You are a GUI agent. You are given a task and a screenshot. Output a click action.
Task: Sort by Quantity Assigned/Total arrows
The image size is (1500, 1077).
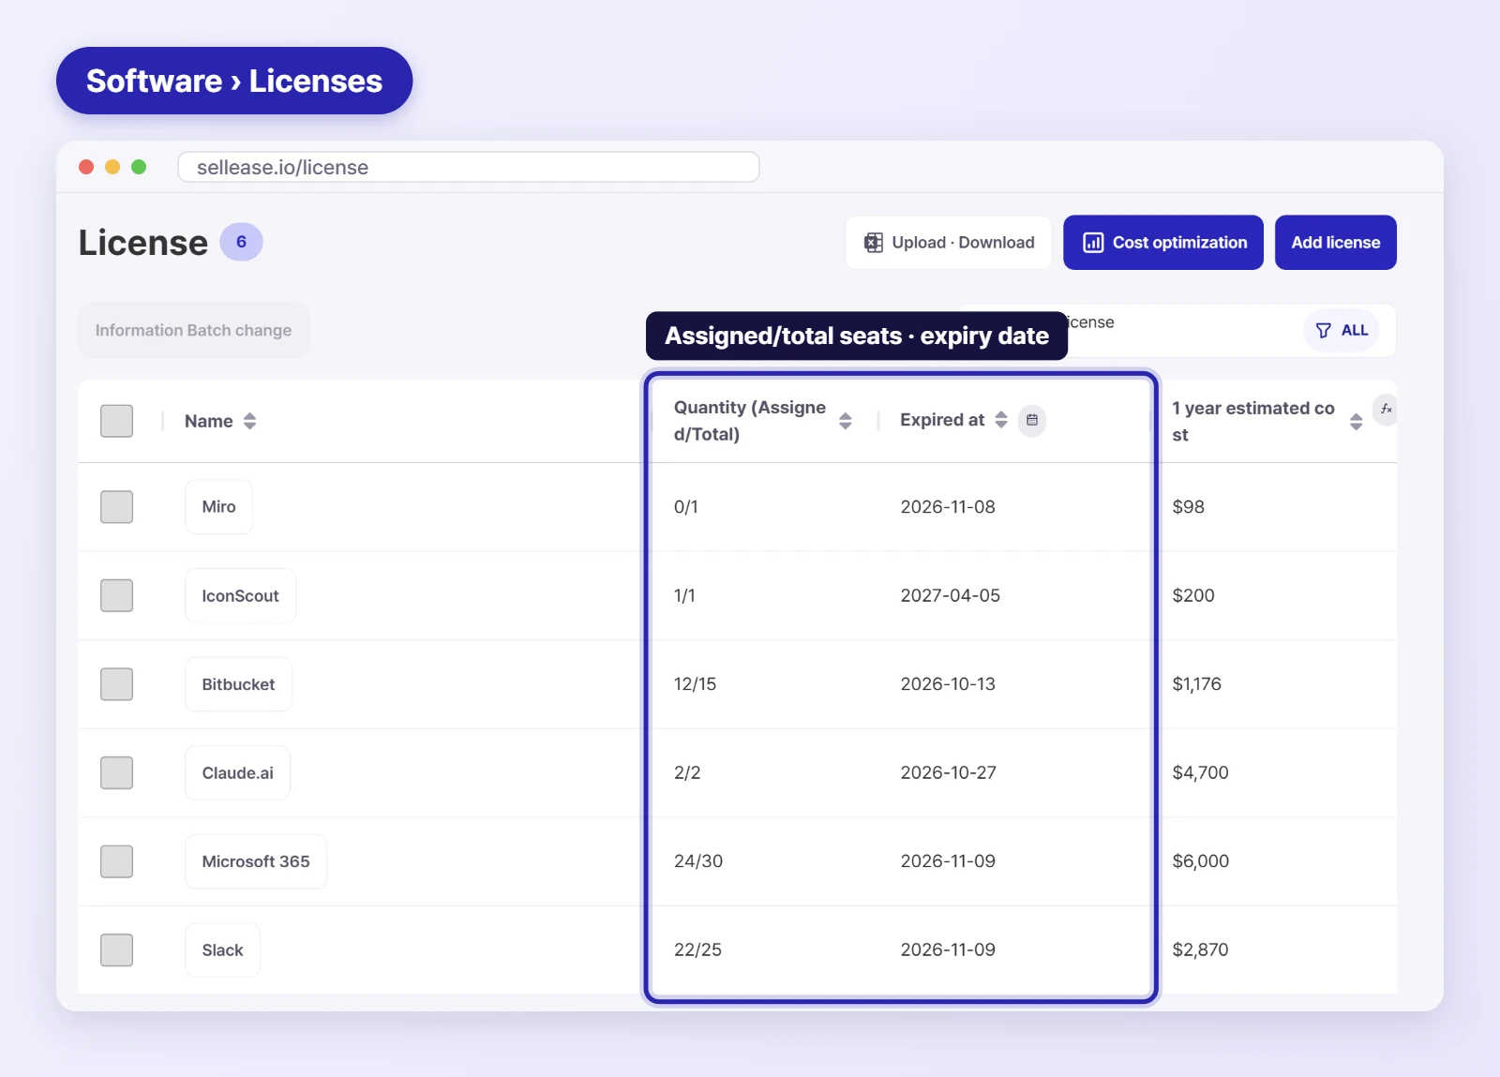tap(845, 421)
